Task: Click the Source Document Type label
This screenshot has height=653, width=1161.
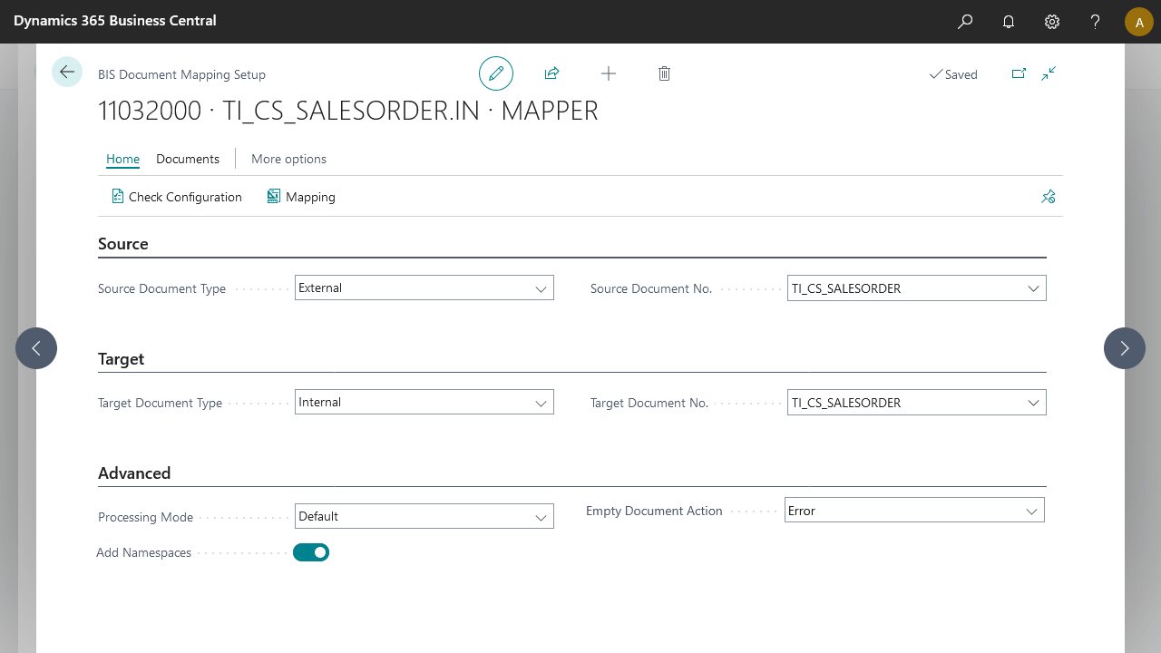Action: coord(162,288)
